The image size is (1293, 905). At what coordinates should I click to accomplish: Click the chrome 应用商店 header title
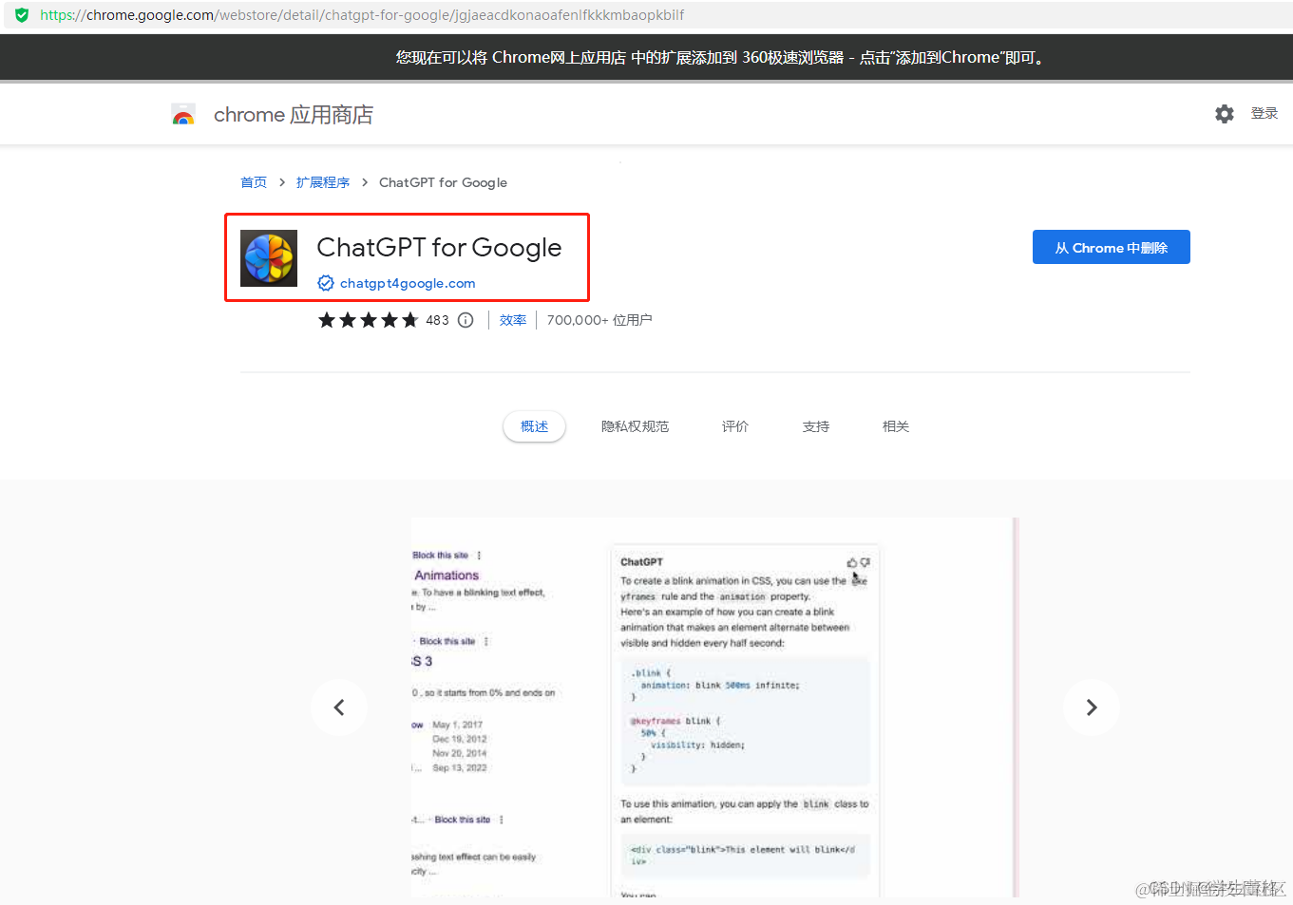(x=294, y=115)
